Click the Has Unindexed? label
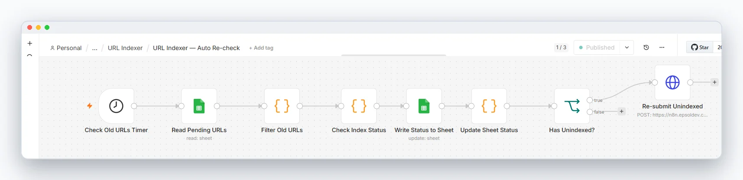 [572, 130]
